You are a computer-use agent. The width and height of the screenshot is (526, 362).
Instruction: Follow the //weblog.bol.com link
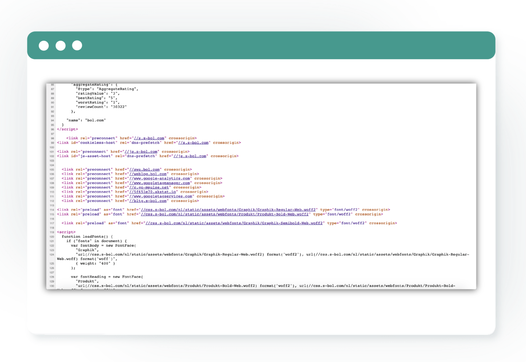[148, 174]
